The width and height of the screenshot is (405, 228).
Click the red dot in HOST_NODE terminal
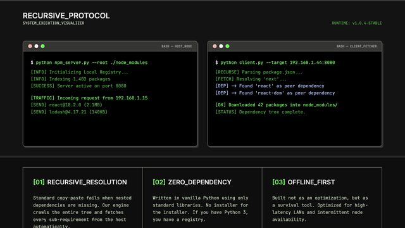(x=30, y=46)
